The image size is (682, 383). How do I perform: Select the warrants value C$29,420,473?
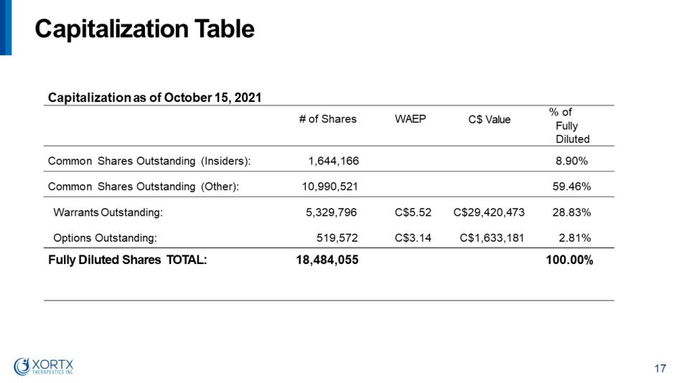click(x=490, y=212)
